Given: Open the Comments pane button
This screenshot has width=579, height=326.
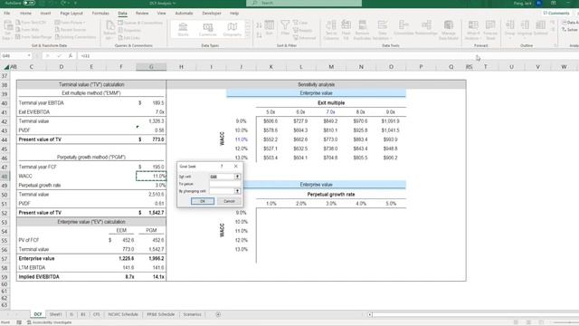Looking at the screenshot, I should (556, 14).
